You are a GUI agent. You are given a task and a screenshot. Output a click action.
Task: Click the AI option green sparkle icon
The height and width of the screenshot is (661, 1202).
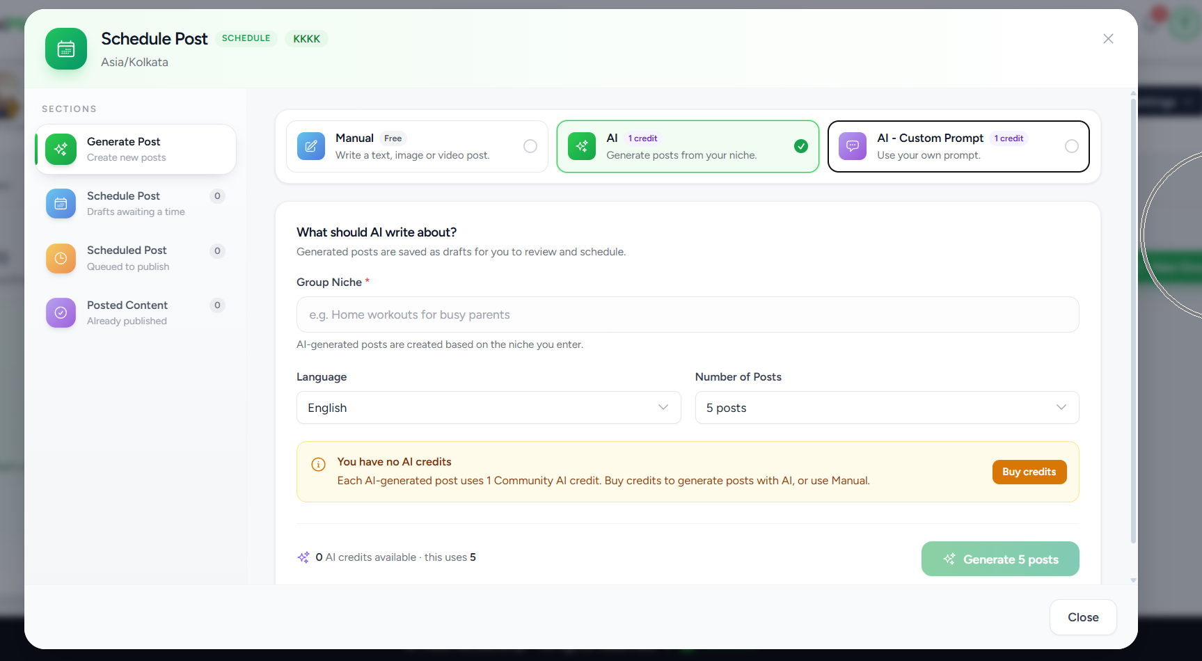582,146
